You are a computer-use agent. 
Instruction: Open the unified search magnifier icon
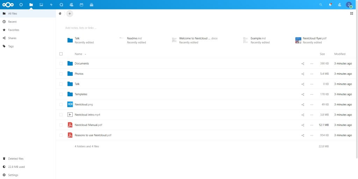pos(321,5)
